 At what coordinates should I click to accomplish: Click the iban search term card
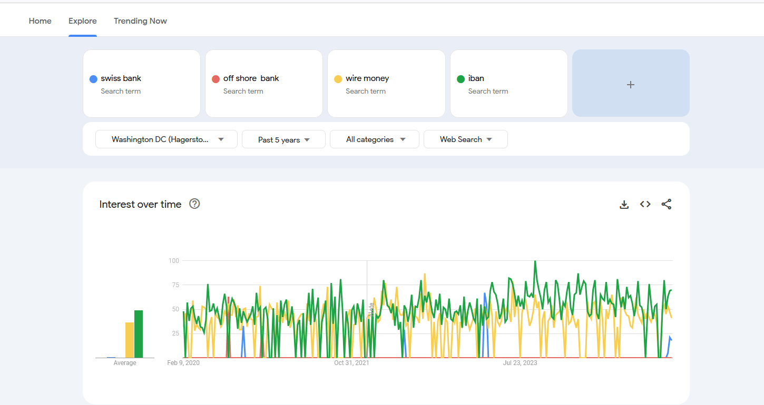[508, 84]
